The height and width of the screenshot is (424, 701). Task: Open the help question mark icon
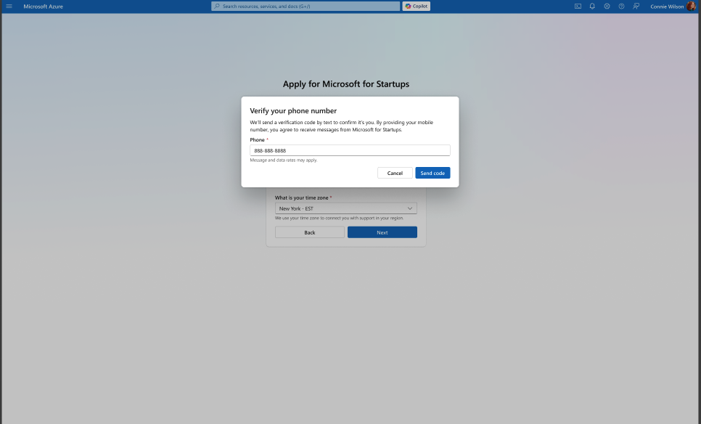[x=621, y=7]
